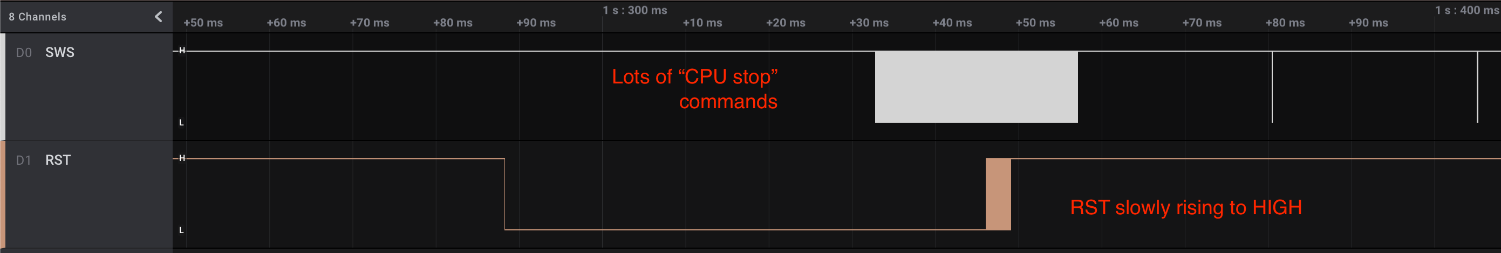Select the D1 RST channel label
The height and width of the screenshot is (253, 1501).
[58, 160]
